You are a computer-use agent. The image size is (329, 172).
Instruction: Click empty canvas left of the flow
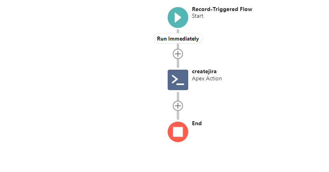(74, 83)
